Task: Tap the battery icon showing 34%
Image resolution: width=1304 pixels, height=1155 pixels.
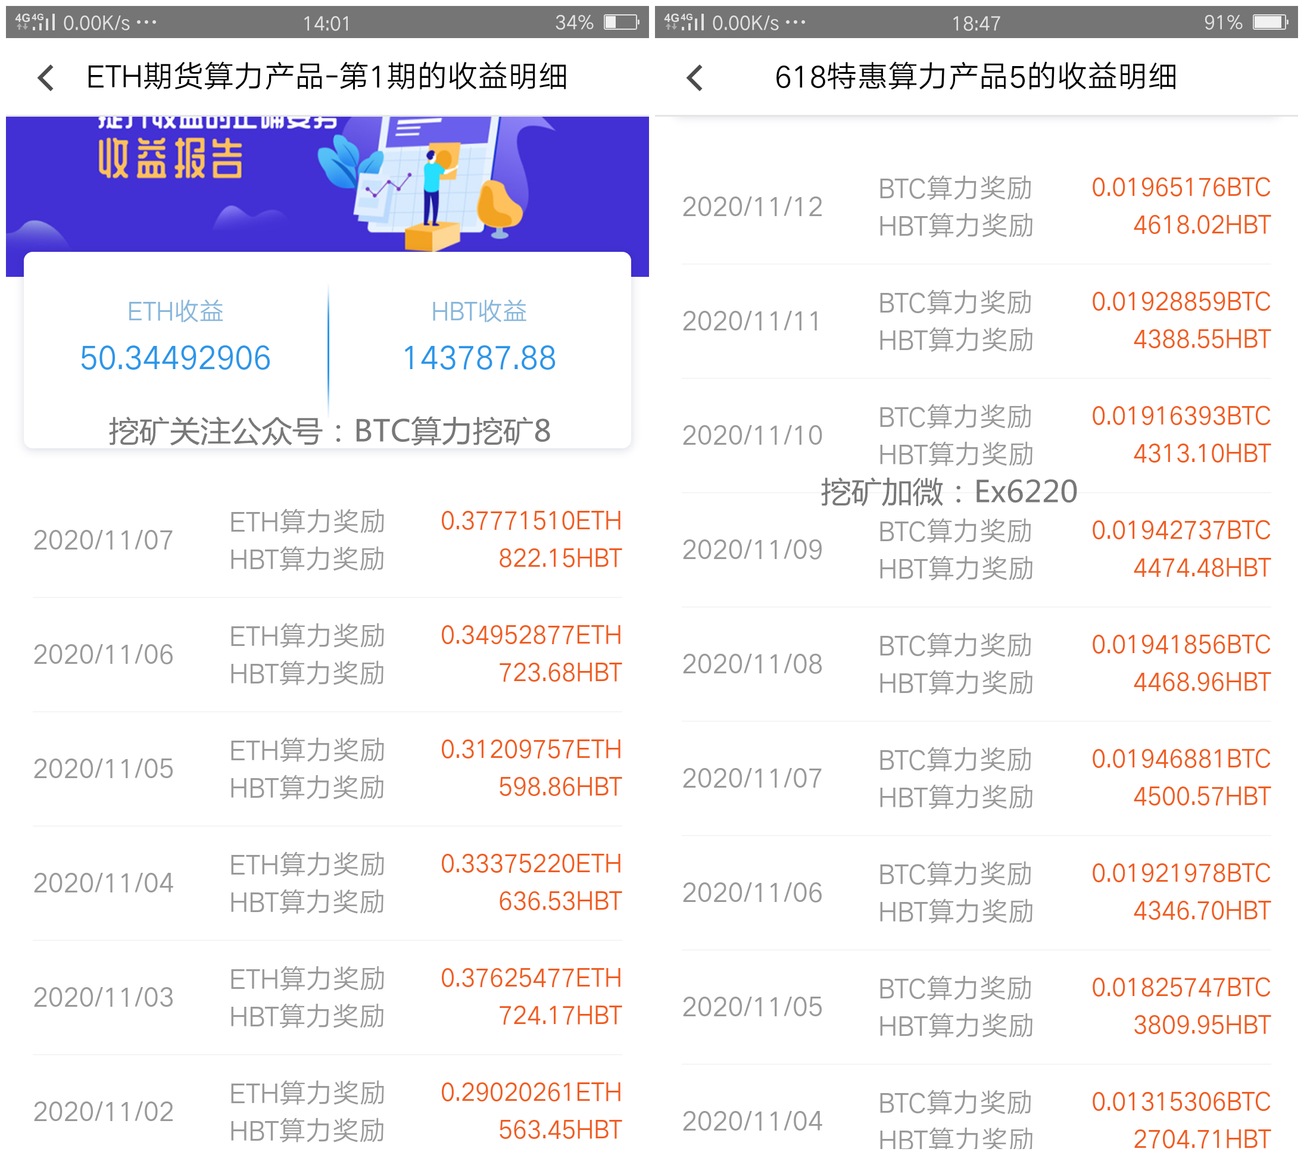Action: [x=619, y=22]
